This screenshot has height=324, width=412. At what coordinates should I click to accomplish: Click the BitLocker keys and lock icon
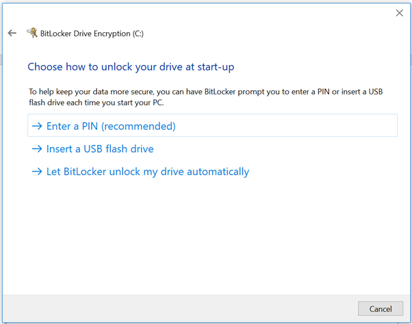pos(32,33)
